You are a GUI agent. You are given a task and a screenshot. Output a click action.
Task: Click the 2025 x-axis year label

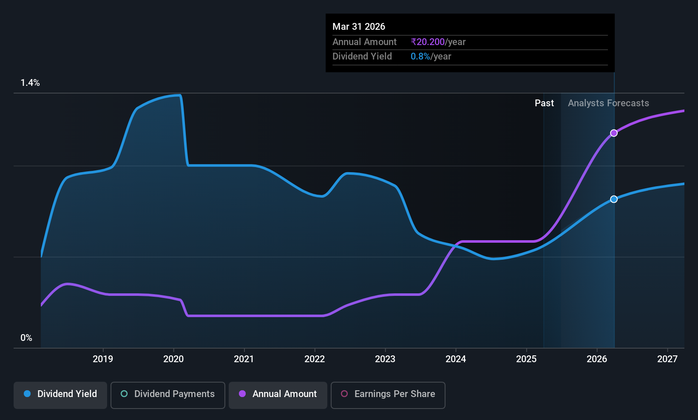coord(526,359)
